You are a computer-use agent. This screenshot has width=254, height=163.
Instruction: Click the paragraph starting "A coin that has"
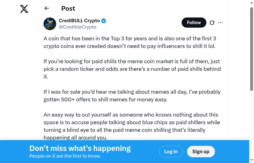[x=130, y=42]
